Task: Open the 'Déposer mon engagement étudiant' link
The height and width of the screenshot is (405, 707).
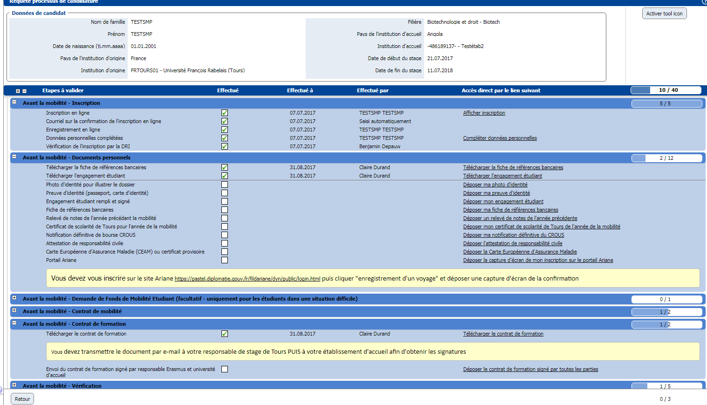Action: click(x=503, y=201)
